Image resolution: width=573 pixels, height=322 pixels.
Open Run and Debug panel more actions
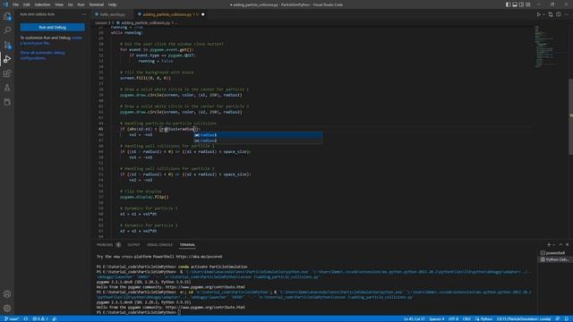(x=83, y=14)
